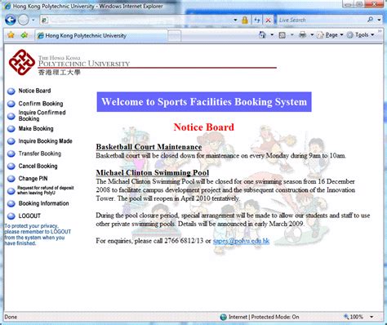Open the Tools menu

coord(360,35)
